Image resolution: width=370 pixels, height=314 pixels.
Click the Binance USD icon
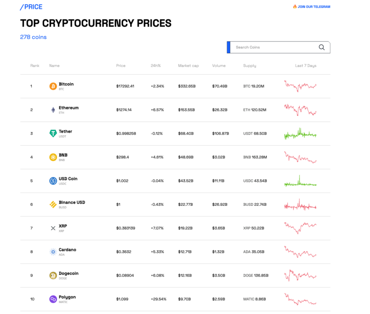[x=53, y=204]
